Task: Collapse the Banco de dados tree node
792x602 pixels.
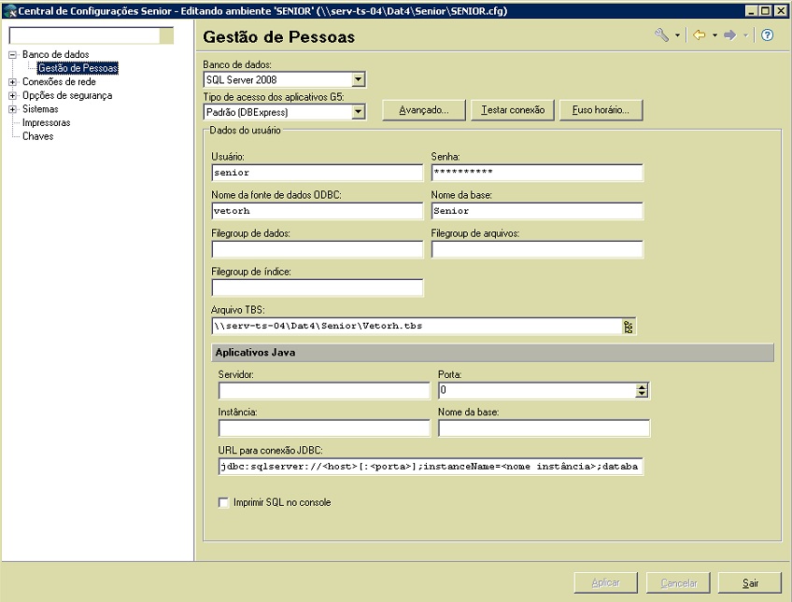Action: (13, 55)
